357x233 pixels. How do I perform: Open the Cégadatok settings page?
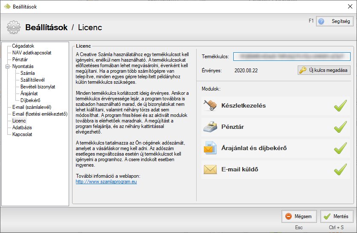tap(23, 46)
